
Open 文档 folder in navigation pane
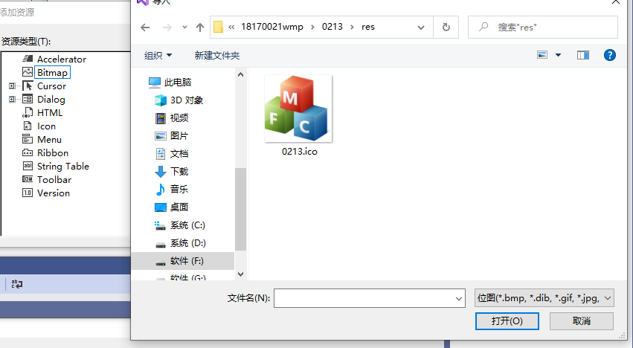172,153
